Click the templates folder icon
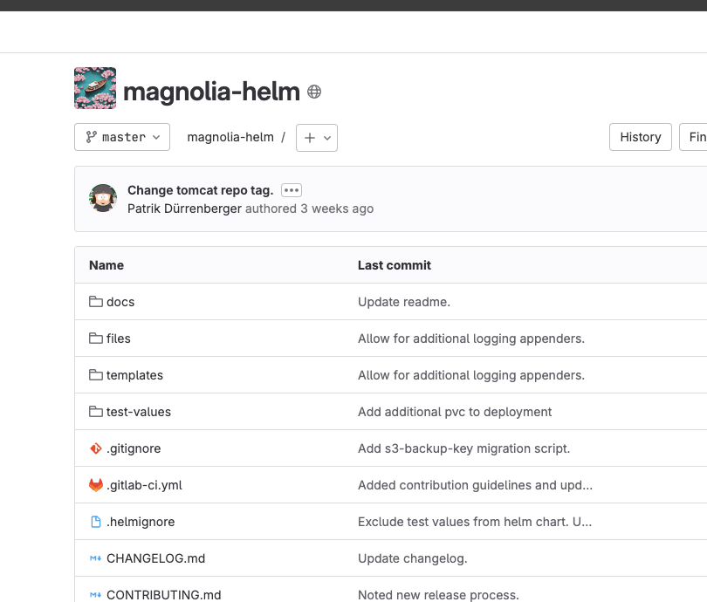Image resolution: width=707 pixels, height=602 pixels. 96,375
